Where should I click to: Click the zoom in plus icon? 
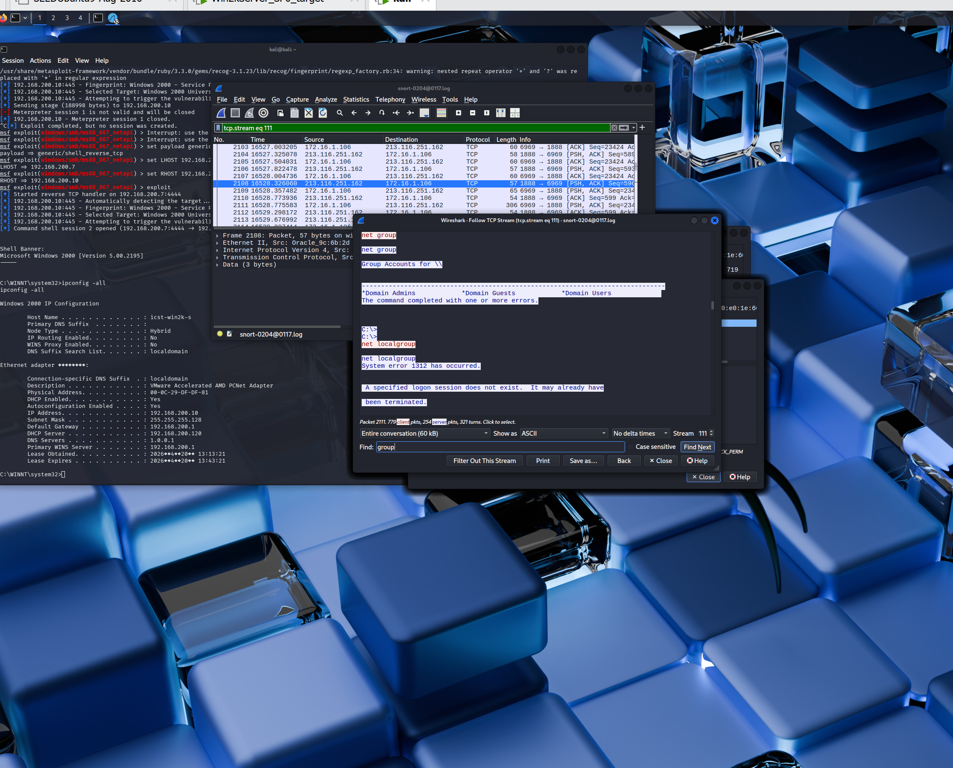coord(459,113)
